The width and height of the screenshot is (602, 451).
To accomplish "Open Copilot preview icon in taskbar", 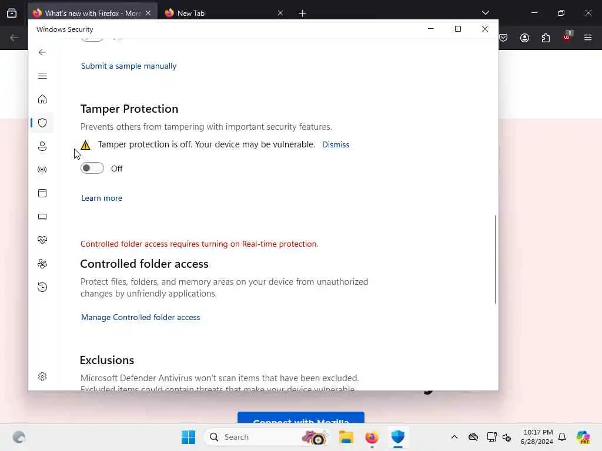I will 583,437.
